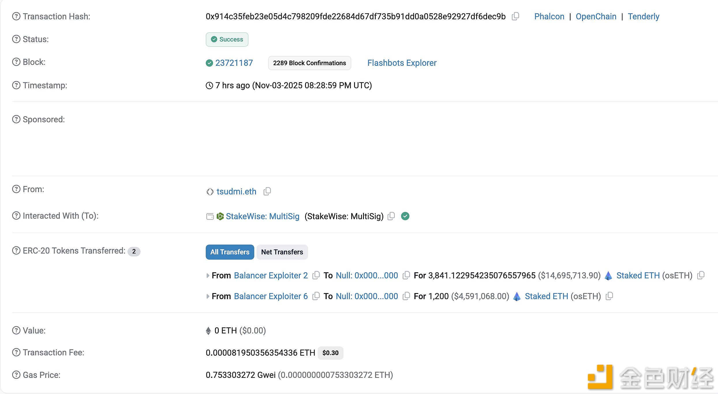The image size is (718, 394).
Task: Copy the Balancer Exploiter 2 address
Action: (x=316, y=275)
